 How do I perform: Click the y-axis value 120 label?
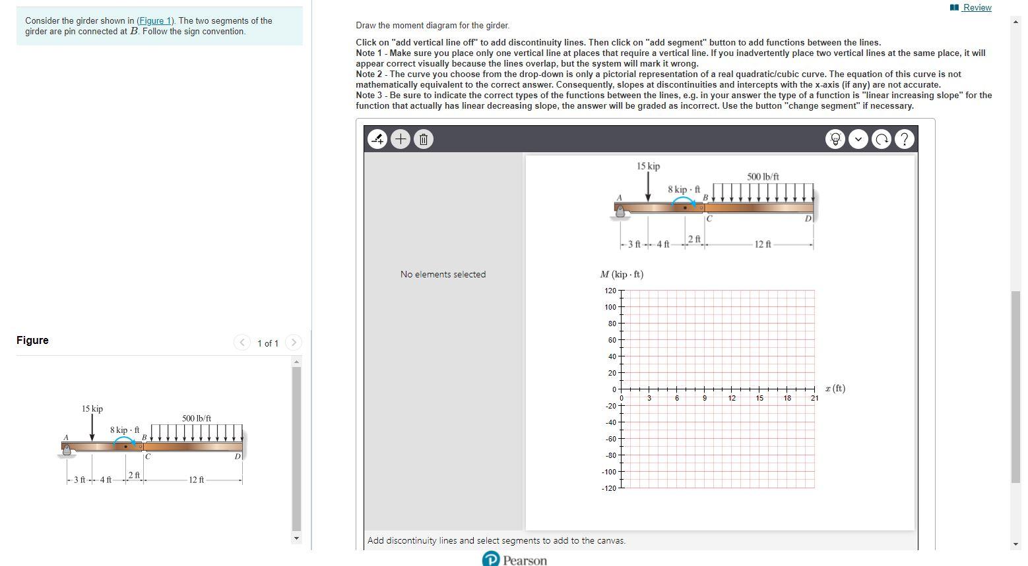pos(610,291)
